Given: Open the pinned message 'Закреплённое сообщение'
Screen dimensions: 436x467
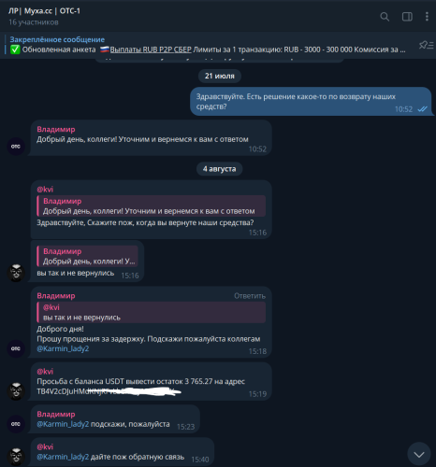Looking at the screenshot, I should pos(57,39).
